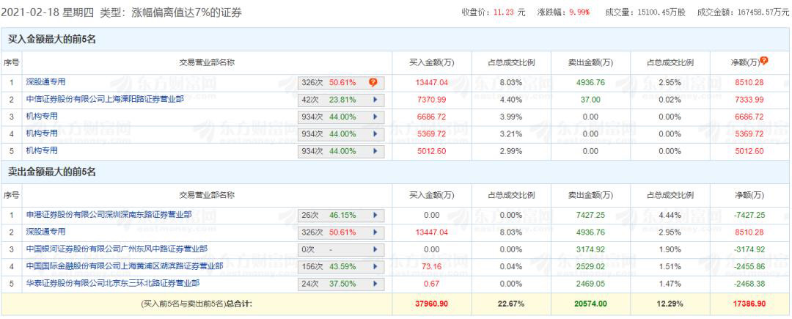792x319 pixels.
Task: Click total sell amount 20574.00
Action: pyautogui.click(x=590, y=304)
